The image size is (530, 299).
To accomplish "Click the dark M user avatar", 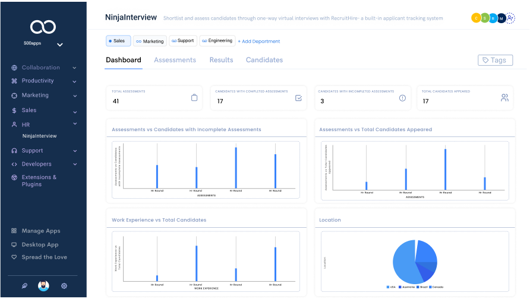I will tap(501, 18).
